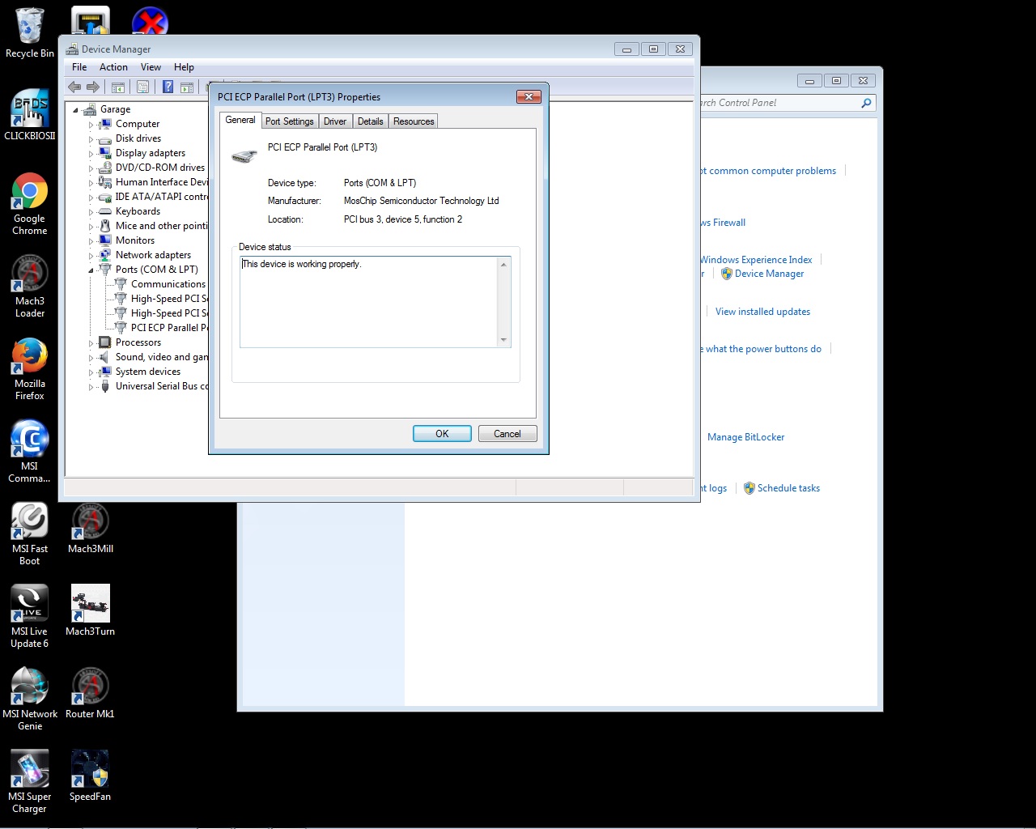Screen dimensions: 1036x829
Task: Expand the Disk drives tree node
Action: pos(91,139)
